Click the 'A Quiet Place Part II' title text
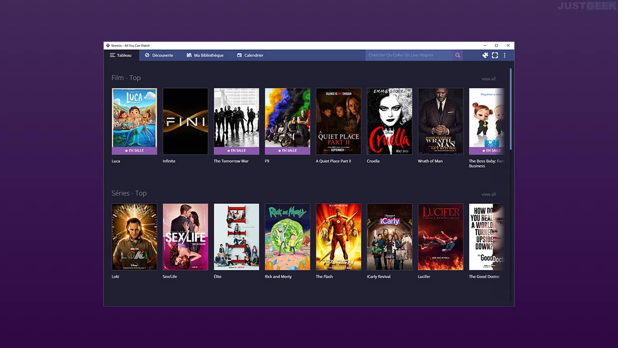Viewport: 618px width, 348px height. pos(334,161)
